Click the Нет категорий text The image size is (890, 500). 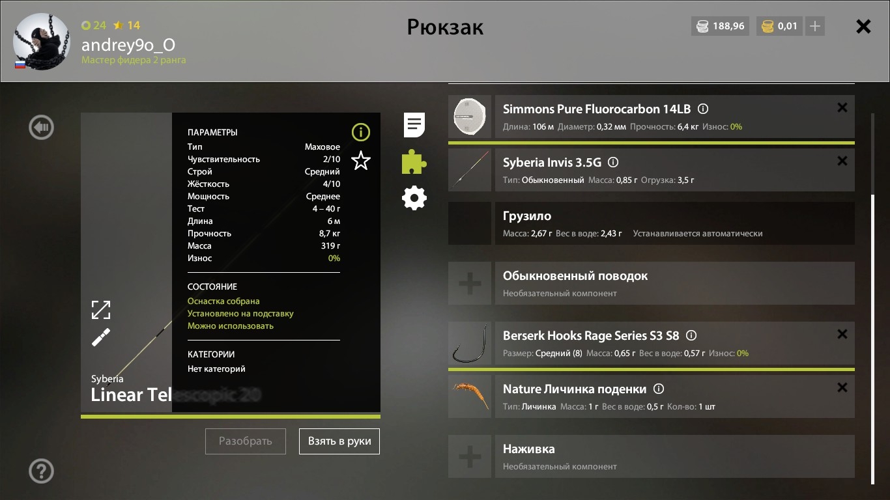click(216, 369)
